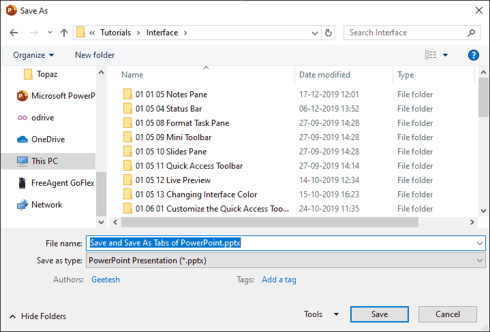Select FreeAgent GoFlex drive in navigation pane
Screen dimensions: 490x332
[x=56, y=183]
